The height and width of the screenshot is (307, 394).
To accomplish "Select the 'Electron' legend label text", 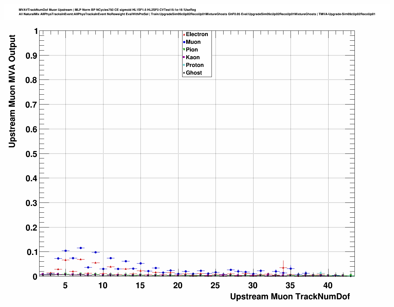I will coord(197,34).
